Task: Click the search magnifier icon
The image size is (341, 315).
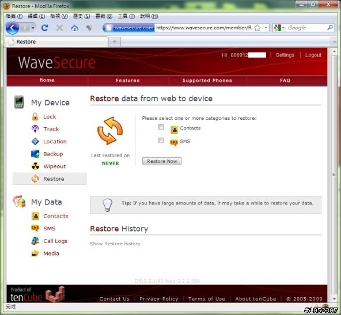Action: (330, 28)
